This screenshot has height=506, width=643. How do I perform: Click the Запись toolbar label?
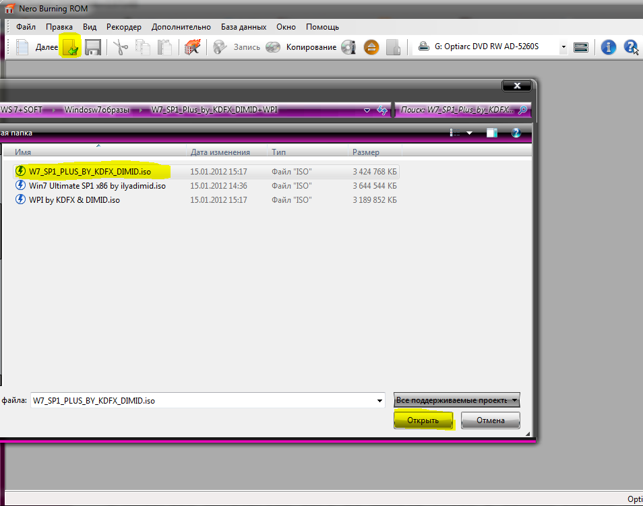coord(247,47)
